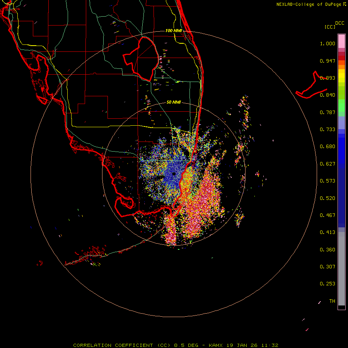Click the 0.733 color scale value
Screen dimensions: 348x348
(x=328, y=130)
